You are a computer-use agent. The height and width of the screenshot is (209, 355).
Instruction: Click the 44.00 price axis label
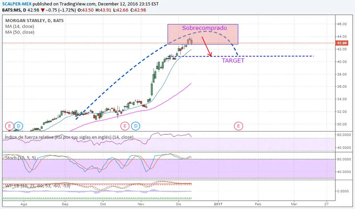(x=342, y=36)
